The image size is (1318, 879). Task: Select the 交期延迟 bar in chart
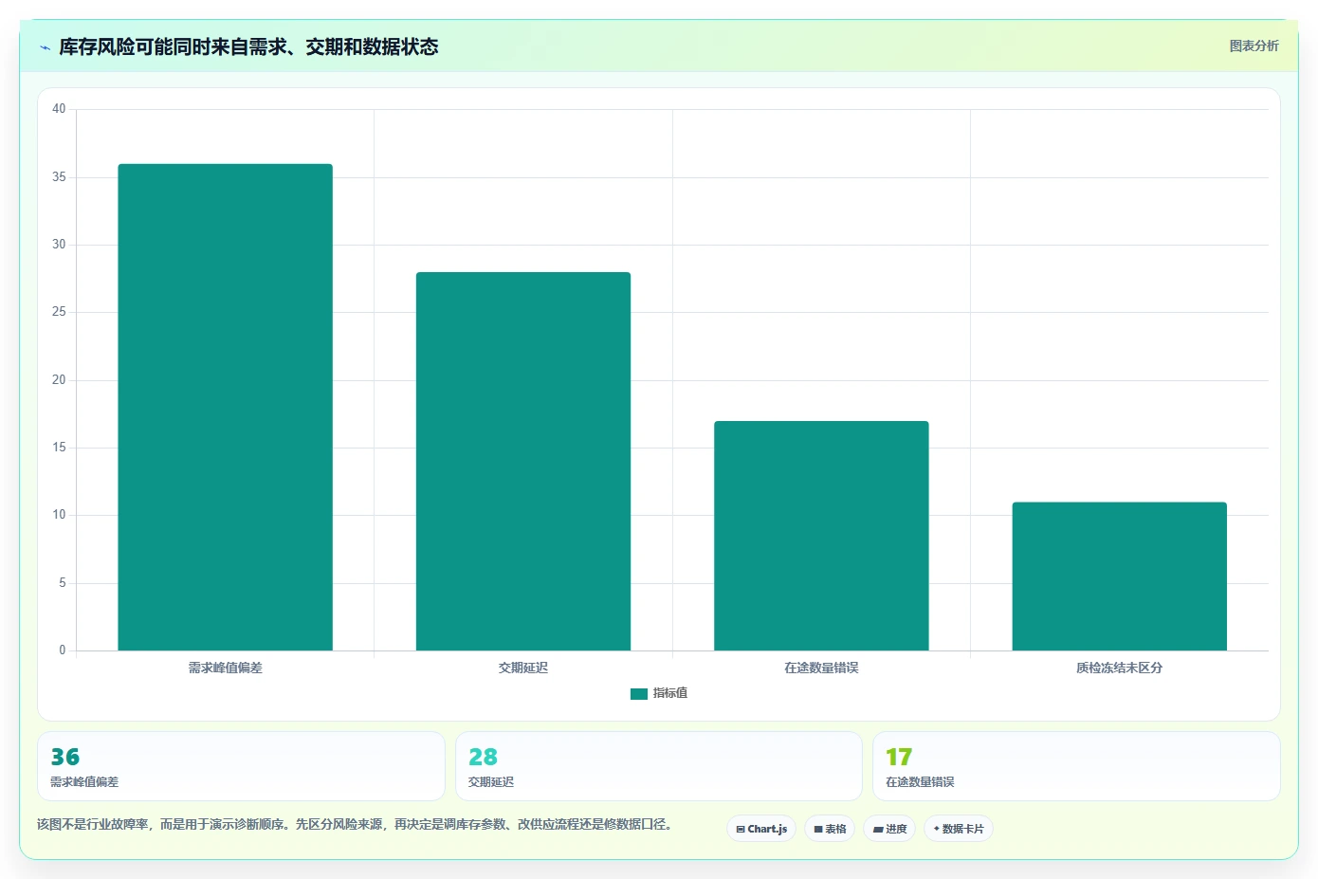click(523, 461)
